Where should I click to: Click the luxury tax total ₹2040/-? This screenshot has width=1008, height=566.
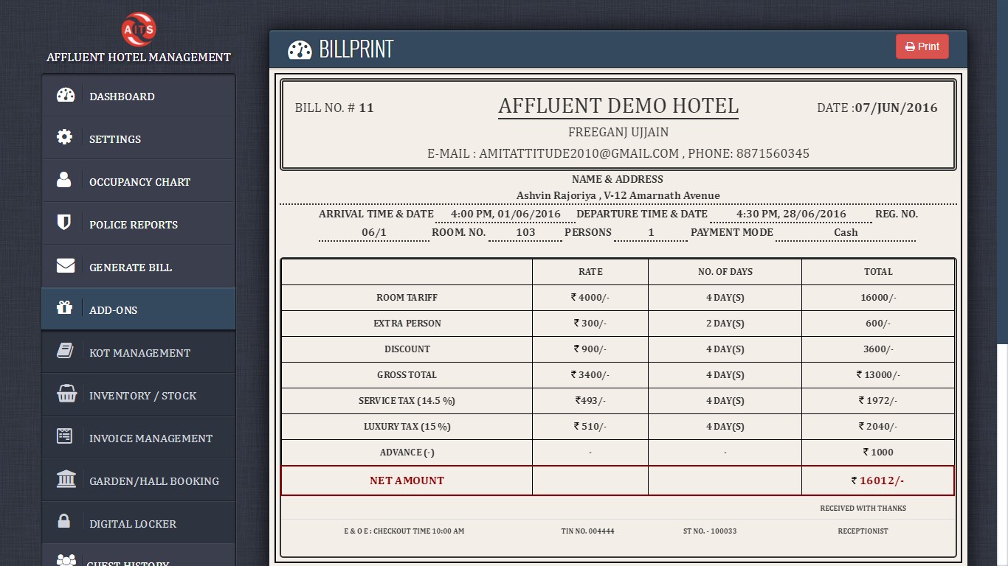878,427
